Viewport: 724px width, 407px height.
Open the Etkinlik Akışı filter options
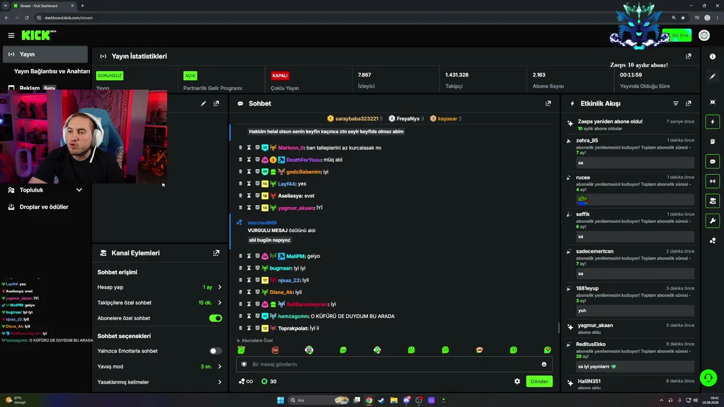[x=675, y=103]
